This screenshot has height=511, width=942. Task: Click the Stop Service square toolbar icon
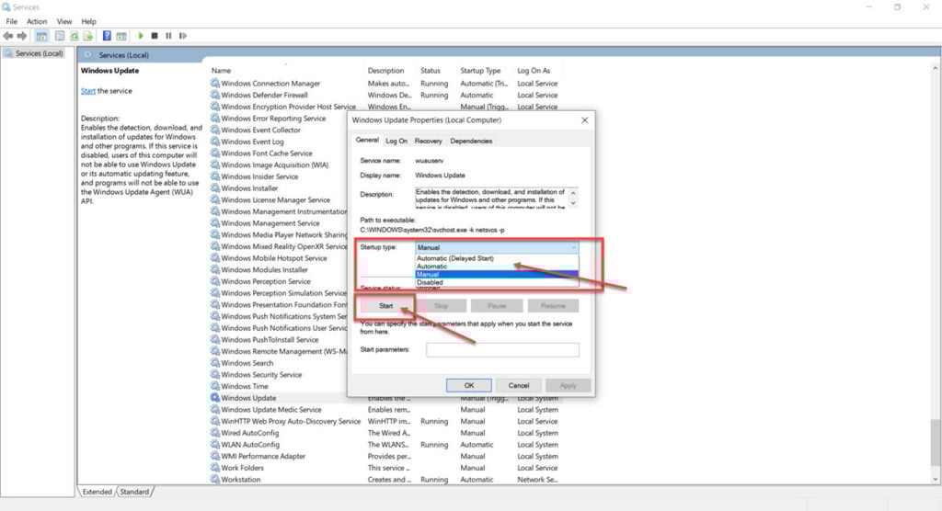pos(155,36)
